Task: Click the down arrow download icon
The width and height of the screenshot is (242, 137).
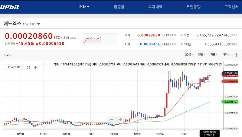Action: (x=35, y=67)
